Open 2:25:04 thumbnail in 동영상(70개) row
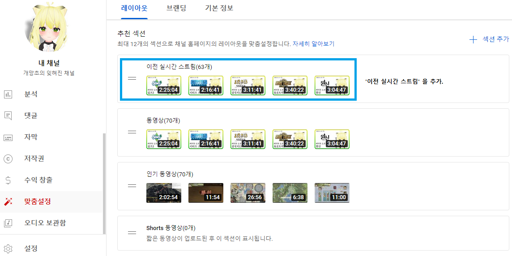Viewport: 512px width, 256px height. pos(164,139)
